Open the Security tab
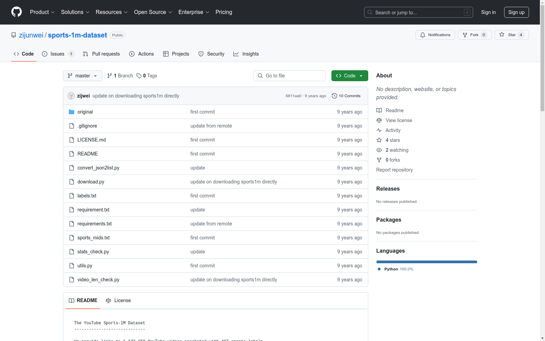Viewport: 545px width, 341px height. pos(212,54)
